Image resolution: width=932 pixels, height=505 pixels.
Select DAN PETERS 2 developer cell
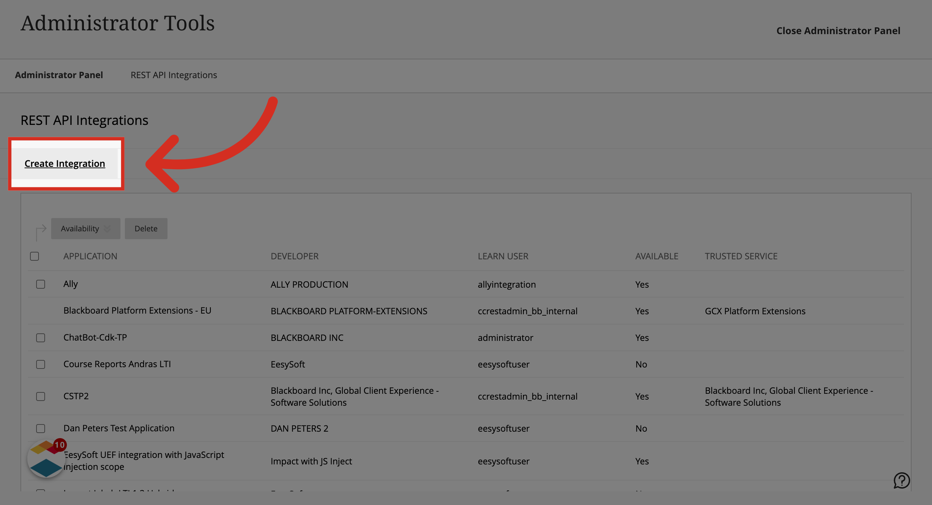tap(299, 429)
